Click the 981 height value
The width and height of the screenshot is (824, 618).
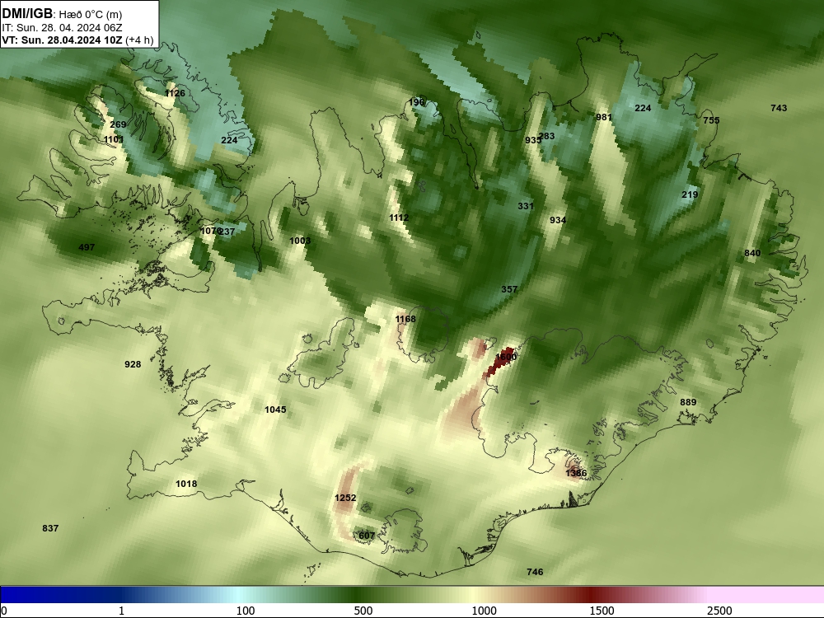pos(604,117)
